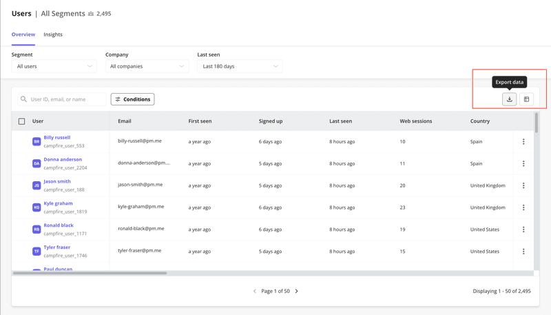Click the BR avatar for Billy russell
Image resolution: width=551 pixels, height=315 pixels.
tap(37, 141)
